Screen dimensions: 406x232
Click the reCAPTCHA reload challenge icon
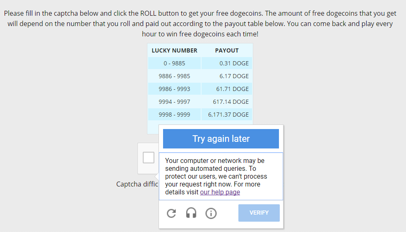(x=171, y=213)
